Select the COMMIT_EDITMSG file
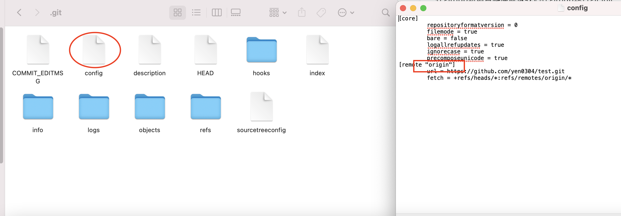 coord(38,50)
